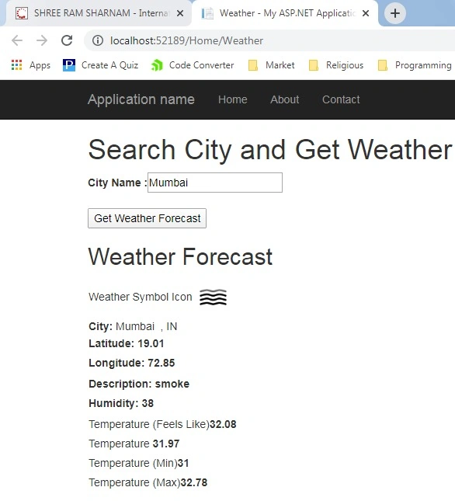455x501 pixels.
Task: Click the Get Weather Forecast button
Action: click(148, 218)
